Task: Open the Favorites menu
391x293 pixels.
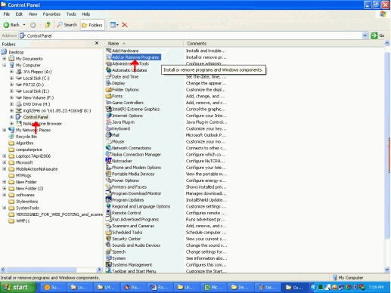Action: tap(51, 14)
